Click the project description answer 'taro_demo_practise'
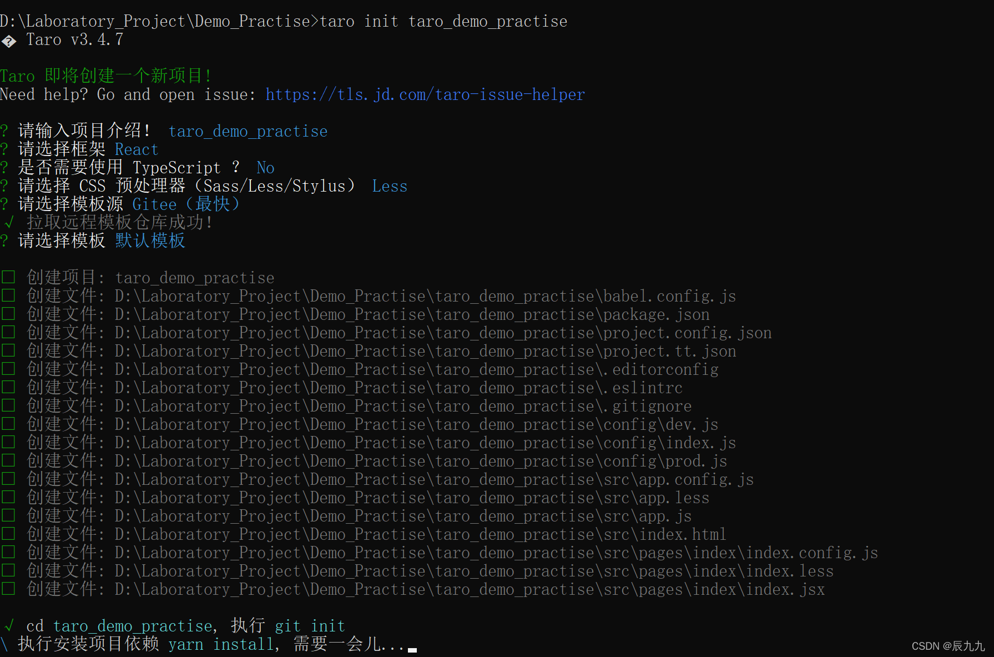994x657 pixels. 248,132
